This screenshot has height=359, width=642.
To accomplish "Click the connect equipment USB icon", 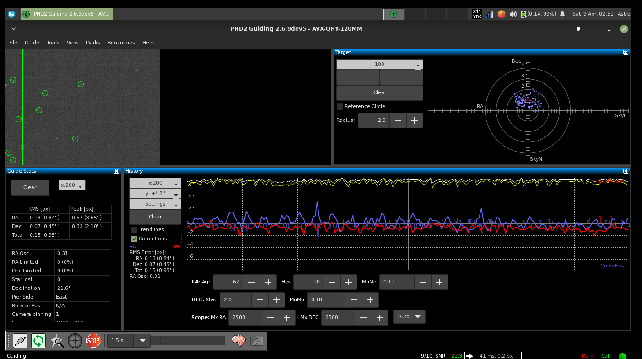I will 20,341.
